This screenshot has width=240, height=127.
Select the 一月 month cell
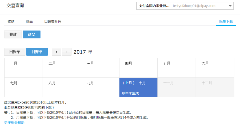pyautogui.click(x=23, y=68)
